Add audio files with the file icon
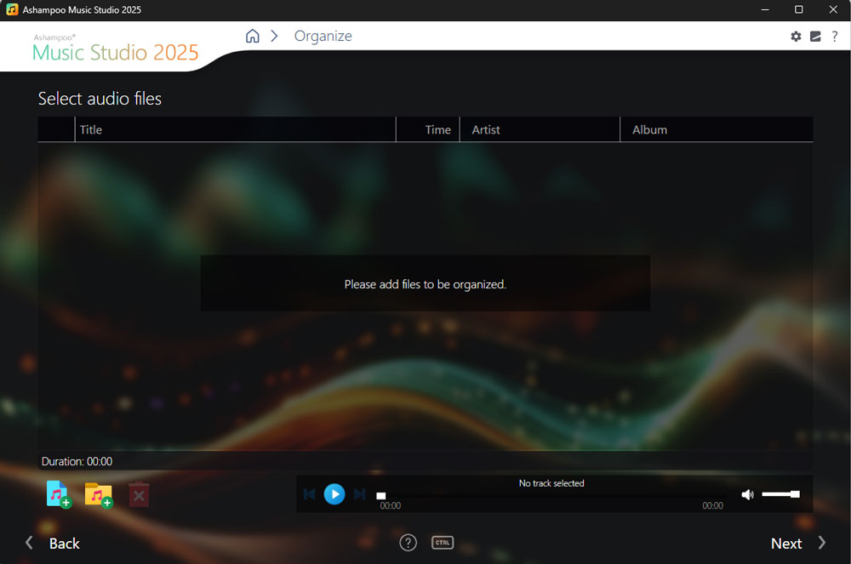Screen dimensions: 851x564 [x=59, y=494]
